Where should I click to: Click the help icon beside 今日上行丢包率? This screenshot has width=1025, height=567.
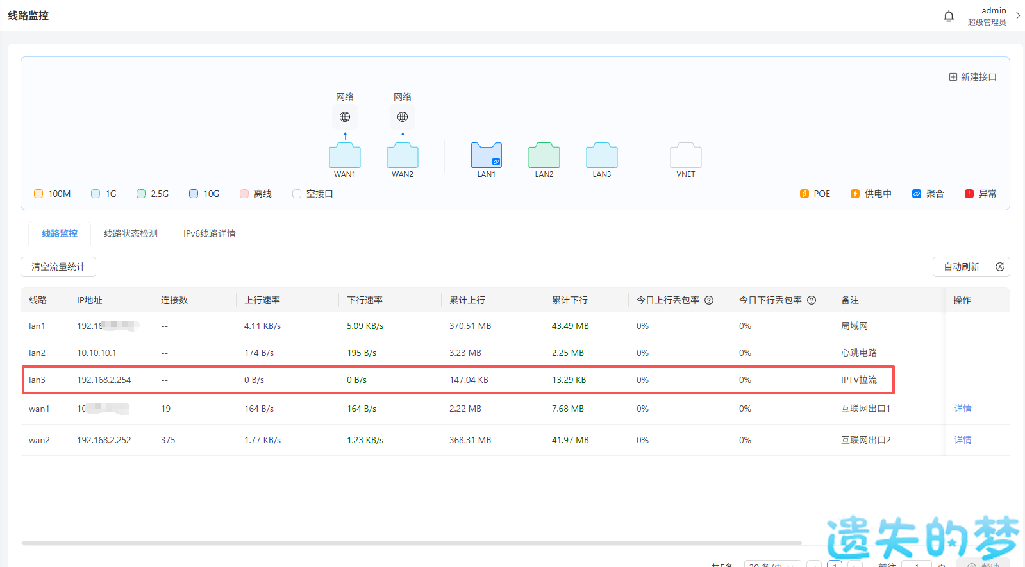(x=709, y=300)
